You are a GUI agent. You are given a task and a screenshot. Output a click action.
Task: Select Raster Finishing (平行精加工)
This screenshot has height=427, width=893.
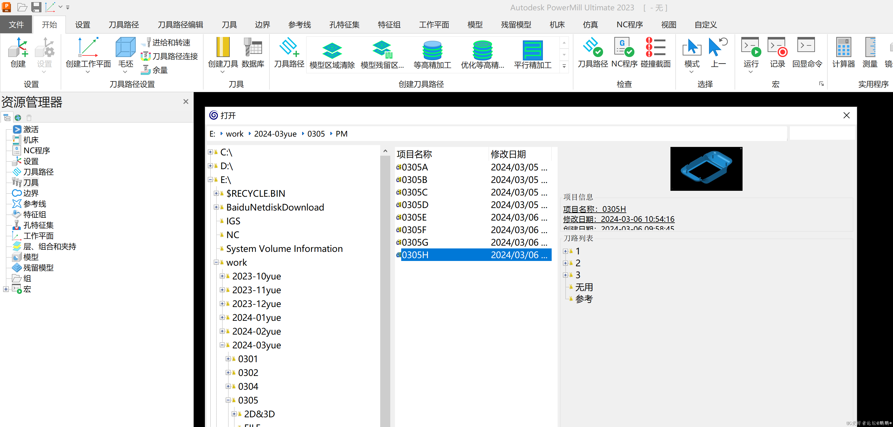click(x=533, y=55)
